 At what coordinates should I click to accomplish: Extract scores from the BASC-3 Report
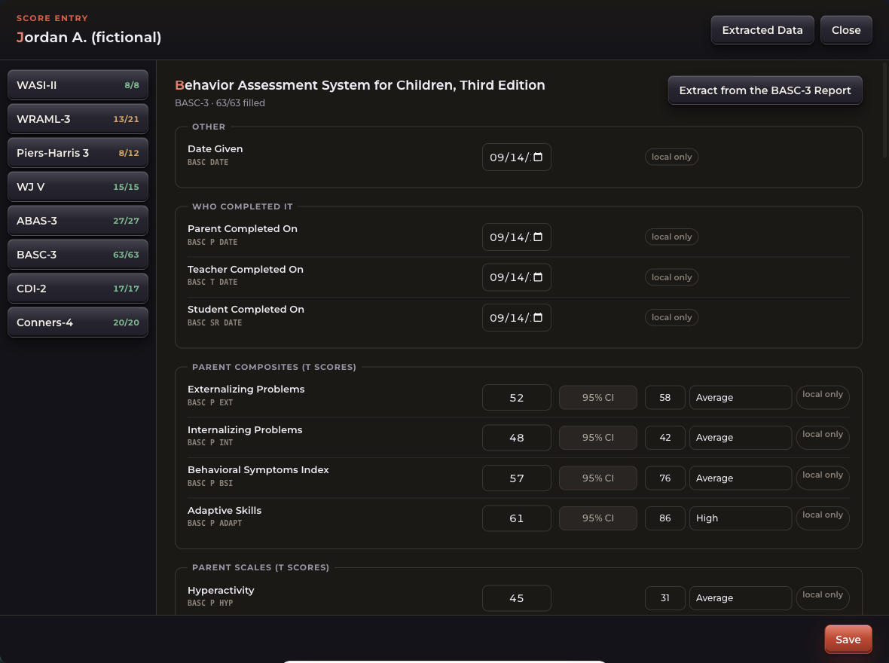click(x=765, y=90)
